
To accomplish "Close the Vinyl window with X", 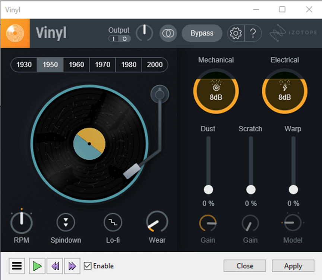I will 309,9.
